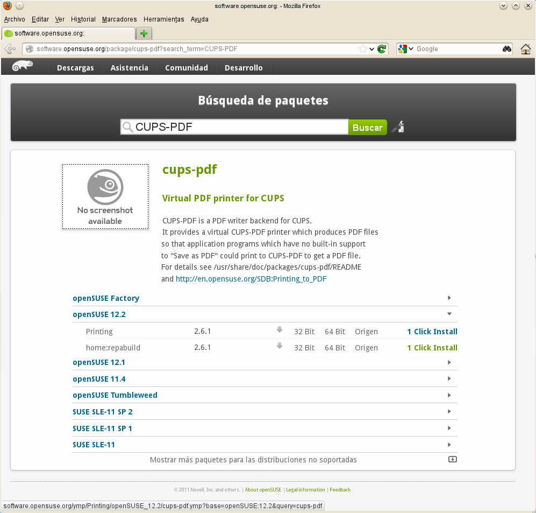
Task: Click download arrow in Printing row
Action: pos(279,329)
